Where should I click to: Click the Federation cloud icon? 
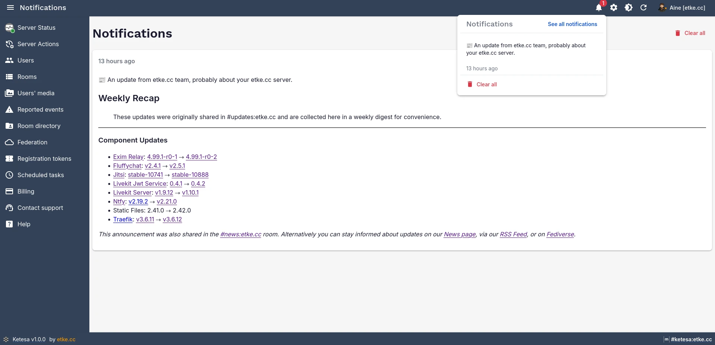[x=9, y=142]
